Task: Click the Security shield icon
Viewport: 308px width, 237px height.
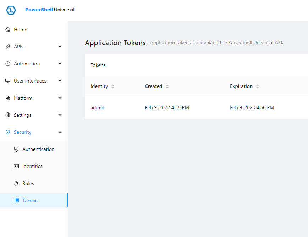Action: click(x=8, y=132)
